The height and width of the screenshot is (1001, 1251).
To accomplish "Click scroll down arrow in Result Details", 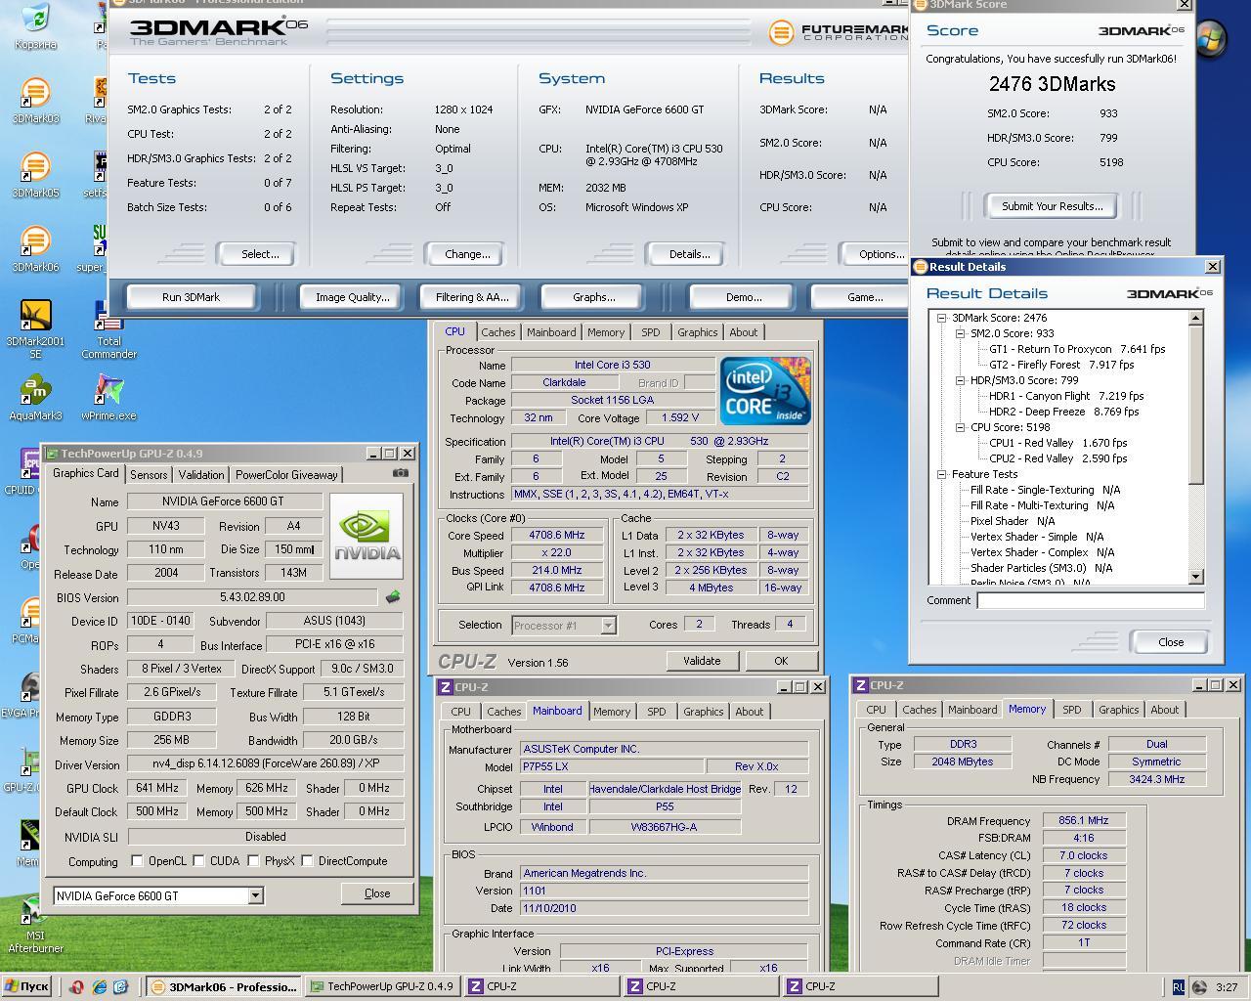I will 1195,577.
